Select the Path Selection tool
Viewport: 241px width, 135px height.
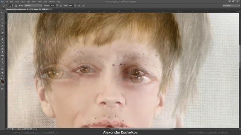[x=2, y=66]
